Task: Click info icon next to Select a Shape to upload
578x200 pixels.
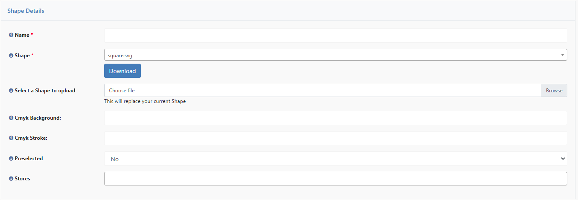Action: coord(11,91)
